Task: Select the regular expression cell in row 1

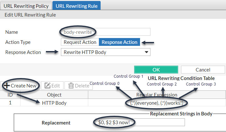Action: tap(157, 103)
